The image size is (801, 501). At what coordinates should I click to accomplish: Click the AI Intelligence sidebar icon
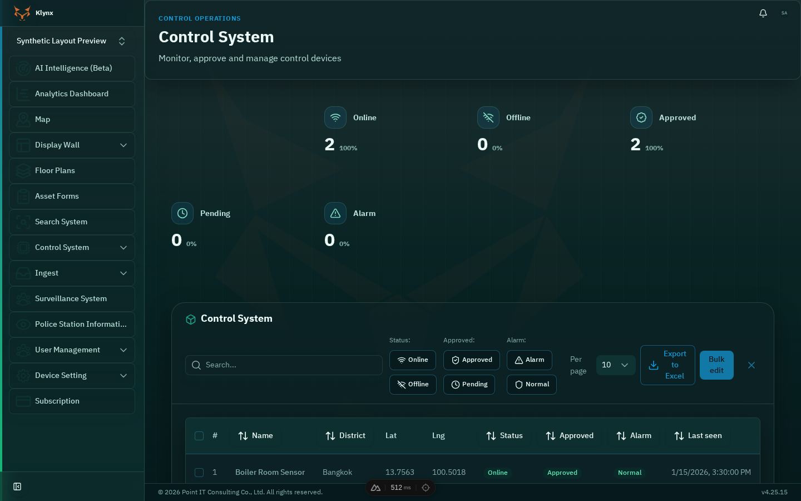point(23,68)
